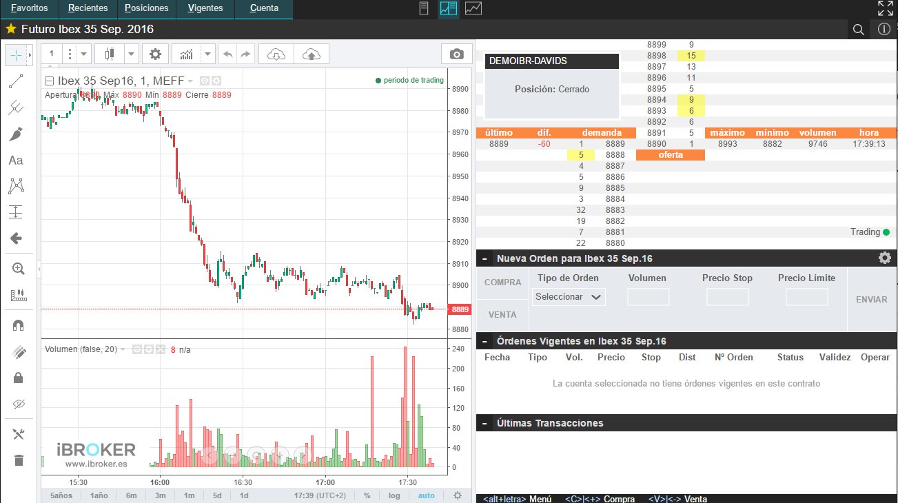Select chart and order book layout

pyautogui.click(x=449, y=8)
